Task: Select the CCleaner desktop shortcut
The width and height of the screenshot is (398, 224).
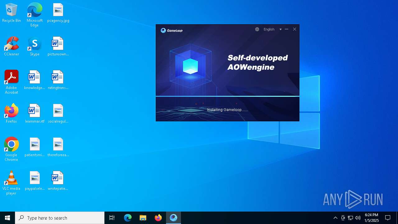Action: 12,46
